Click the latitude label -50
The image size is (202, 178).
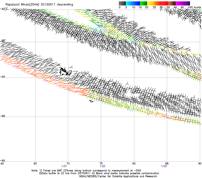click(2, 77)
